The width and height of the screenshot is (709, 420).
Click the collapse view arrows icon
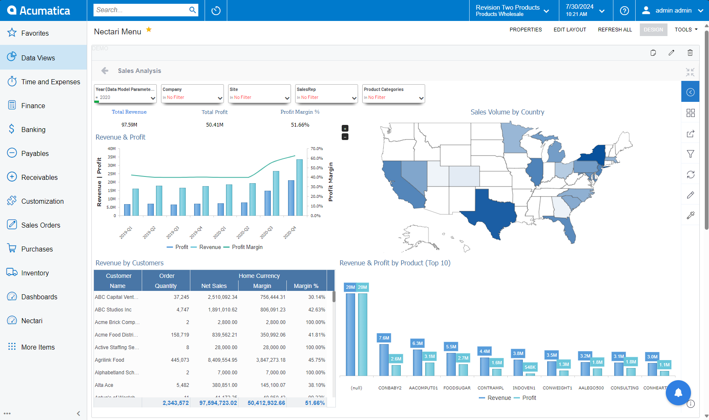point(690,72)
